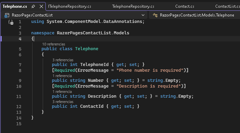This screenshot has height=133, width=240.
Task: Click line number 5 in gutter
Action: tap(20, 49)
